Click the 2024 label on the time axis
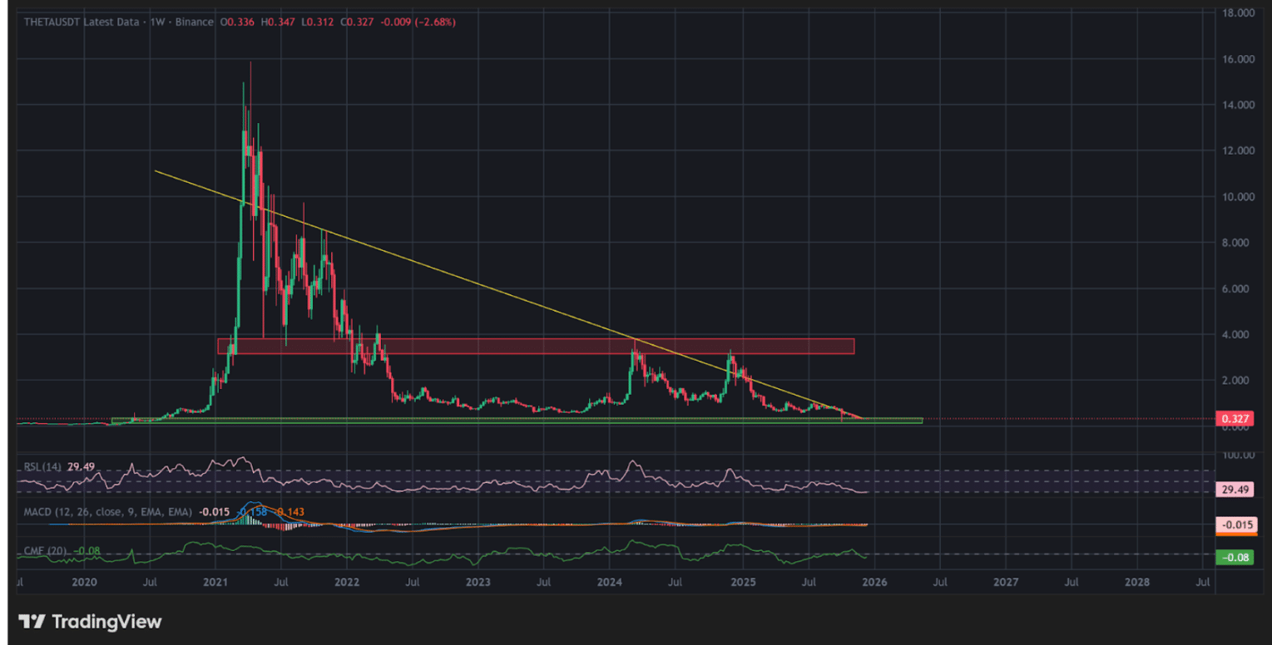Screen dimensions: 1272x645 [610, 583]
